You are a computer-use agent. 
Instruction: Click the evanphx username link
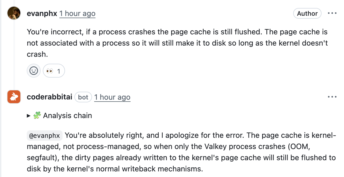pos(42,14)
